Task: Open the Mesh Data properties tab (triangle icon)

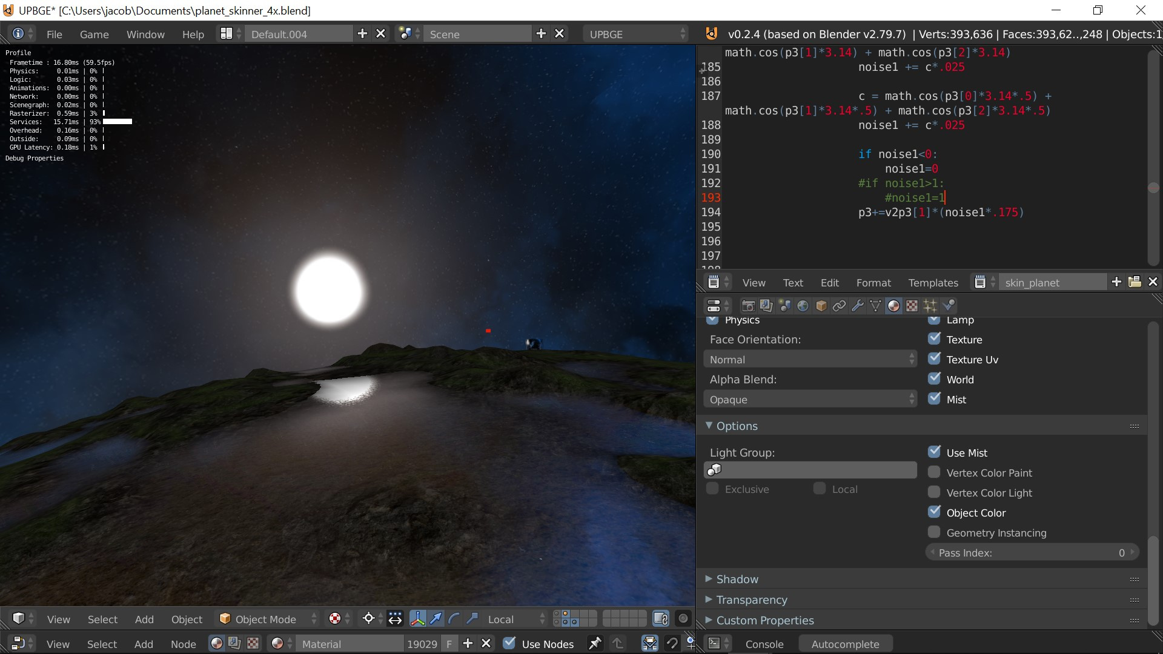Action: [875, 306]
